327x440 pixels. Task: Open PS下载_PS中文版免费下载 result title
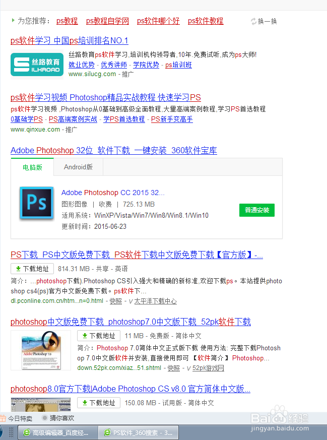tap(137, 255)
